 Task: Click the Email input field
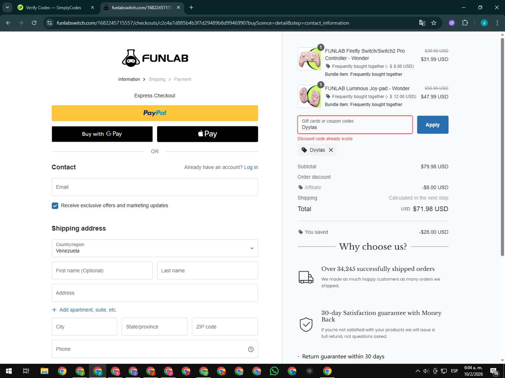[x=155, y=187]
